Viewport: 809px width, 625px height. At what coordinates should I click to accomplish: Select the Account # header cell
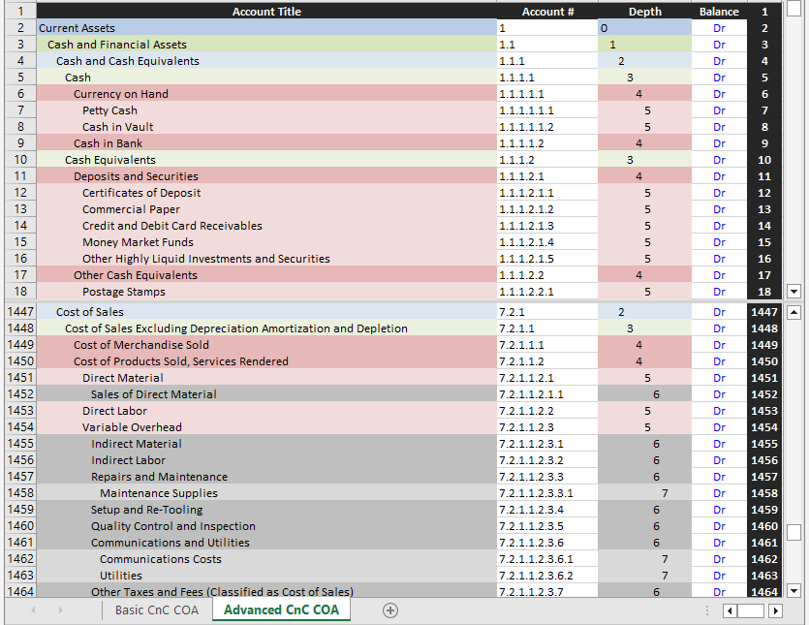point(547,12)
